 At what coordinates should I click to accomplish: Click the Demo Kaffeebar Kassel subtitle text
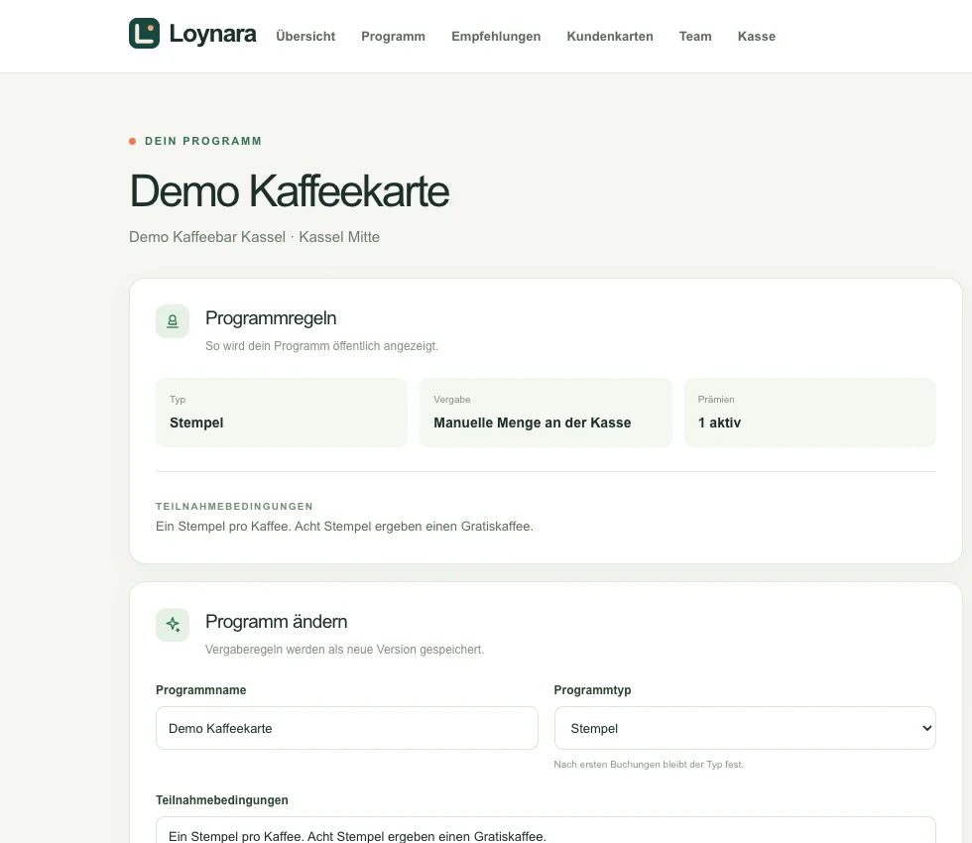pos(254,237)
